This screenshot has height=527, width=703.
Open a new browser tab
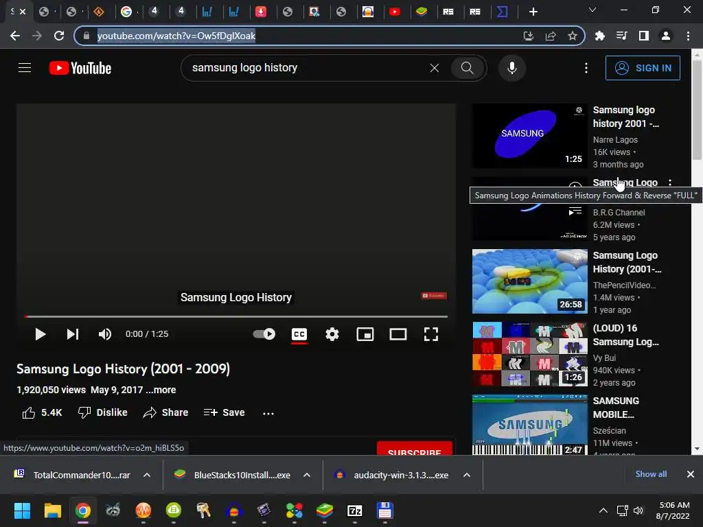pyautogui.click(x=533, y=12)
